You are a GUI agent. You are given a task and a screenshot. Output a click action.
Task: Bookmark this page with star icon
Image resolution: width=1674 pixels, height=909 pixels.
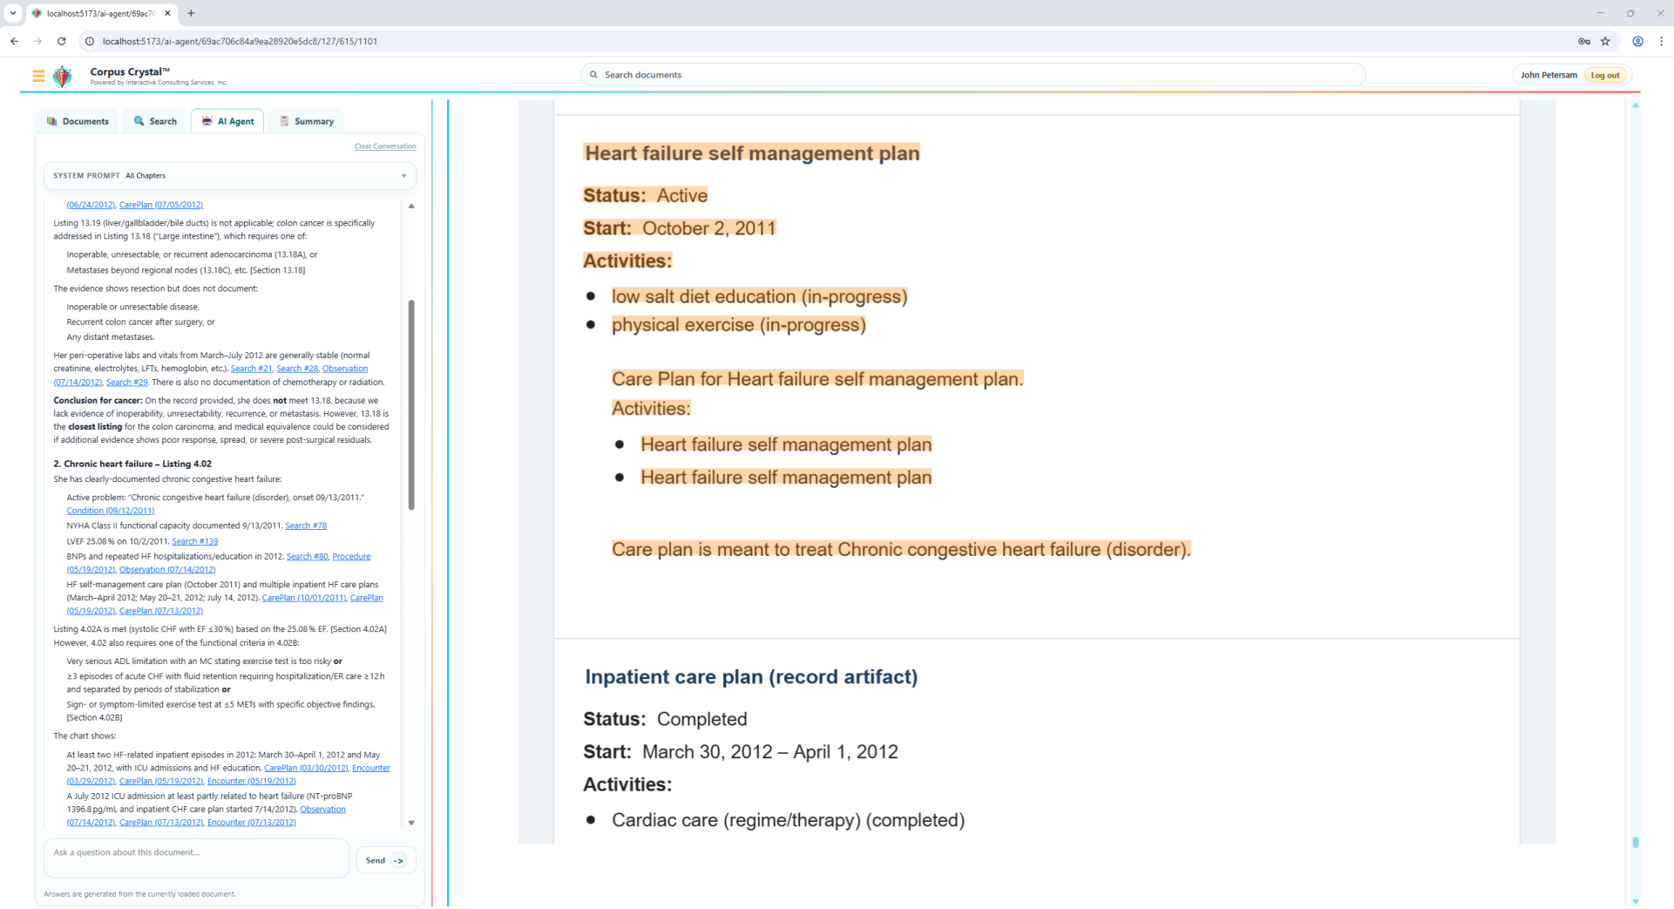click(x=1605, y=41)
